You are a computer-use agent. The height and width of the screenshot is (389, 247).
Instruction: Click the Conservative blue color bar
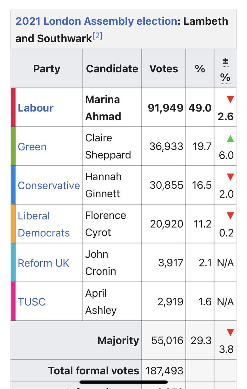13,185
